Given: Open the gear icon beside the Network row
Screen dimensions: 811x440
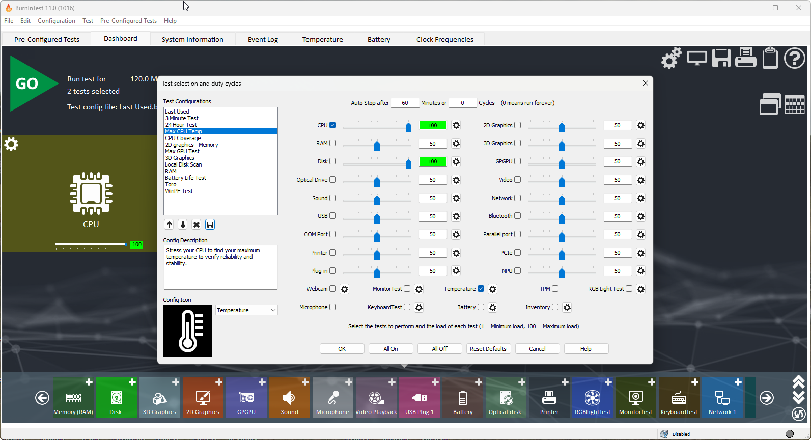Looking at the screenshot, I should [641, 198].
